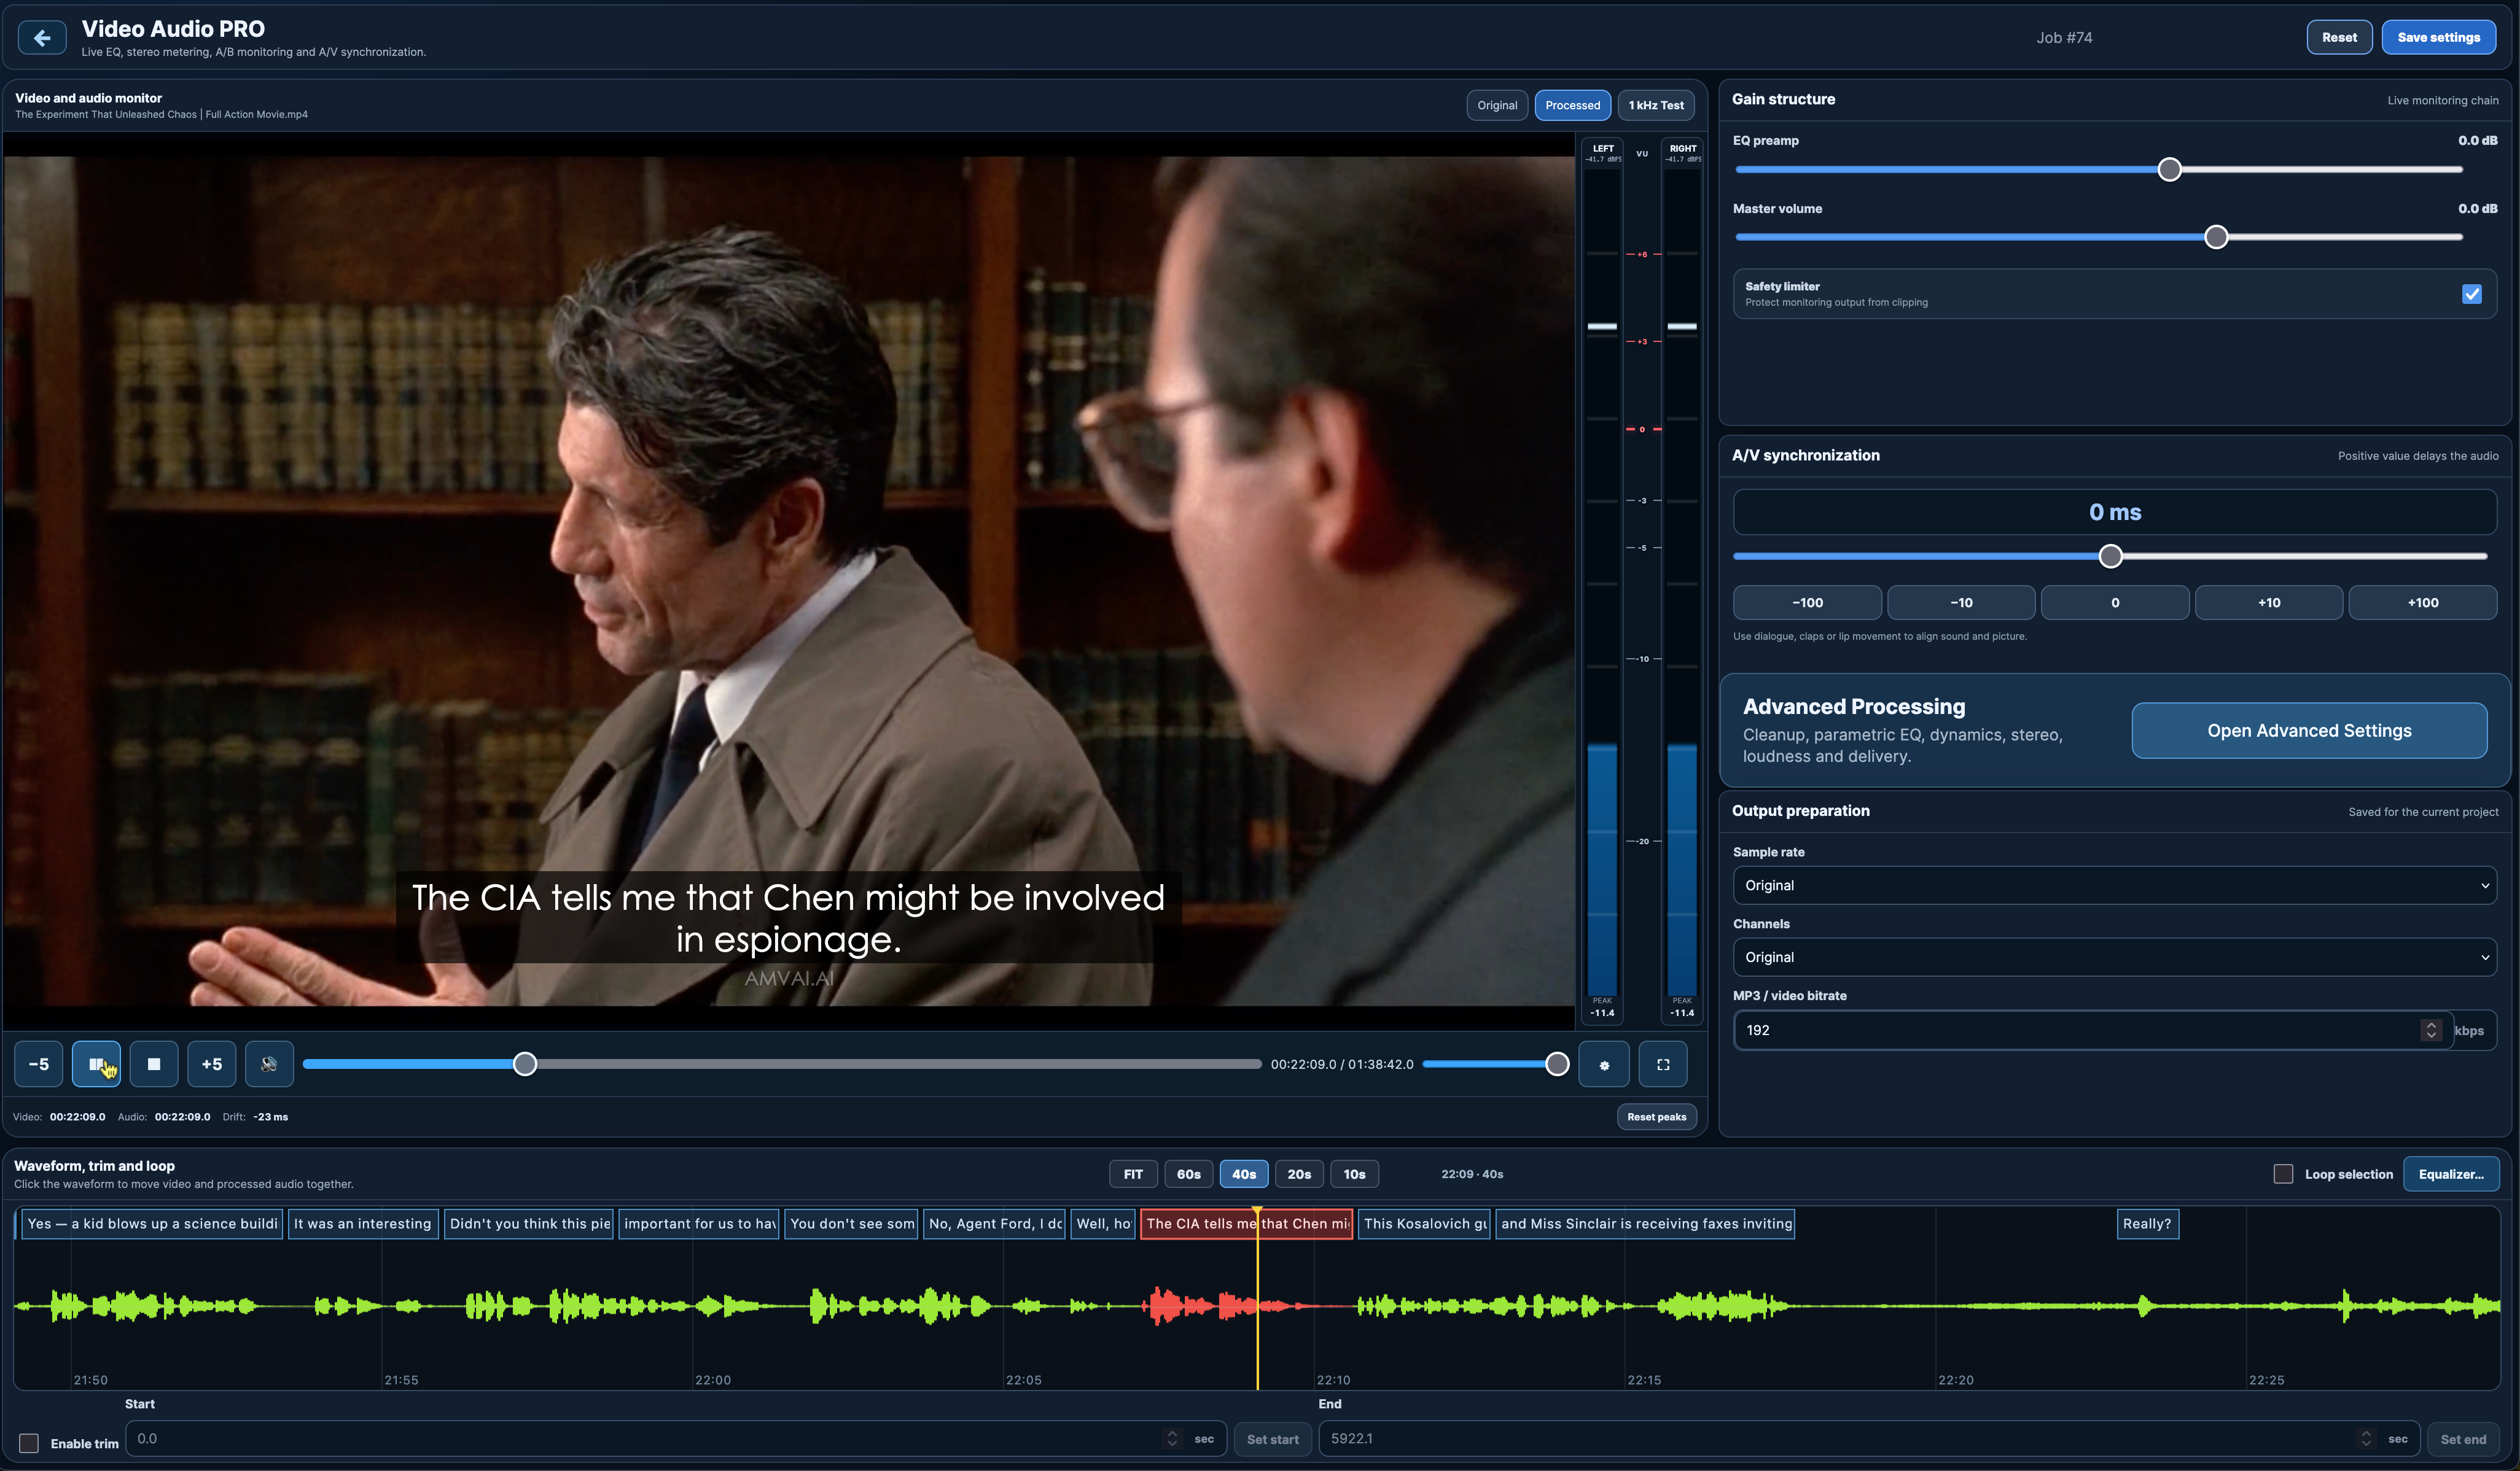Screen dimensions: 2520x1471
Task: Save settings for Job #74
Action: point(2438,38)
